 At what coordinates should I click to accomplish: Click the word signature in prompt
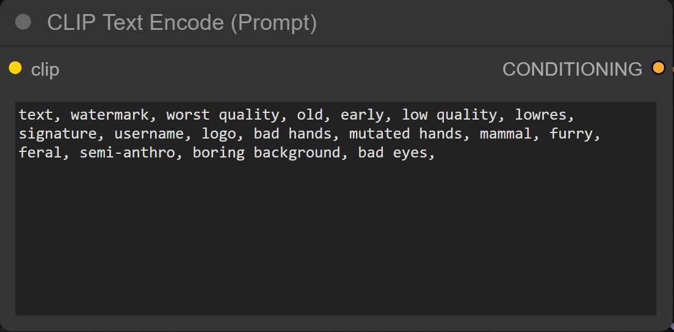[x=57, y=134]
